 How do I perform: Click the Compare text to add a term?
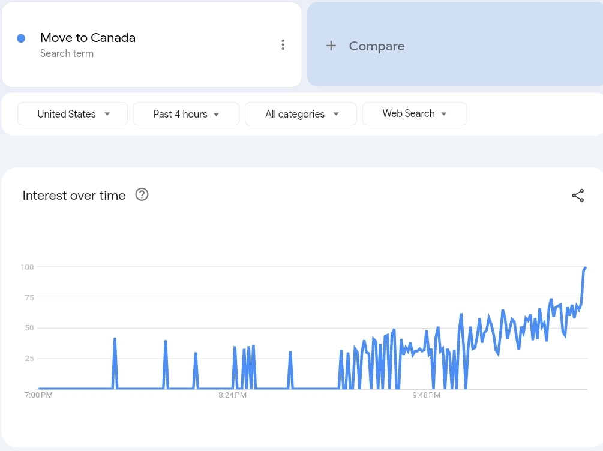pos(376,46)
